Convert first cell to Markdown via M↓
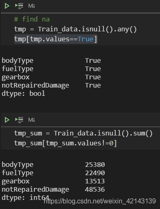Viewport: 160px width, 209px height. [31, 6]
